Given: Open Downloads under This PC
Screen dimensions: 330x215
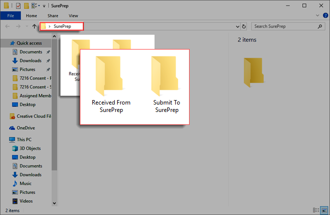Looking at the screenshot, I should [x=27, y=175].
